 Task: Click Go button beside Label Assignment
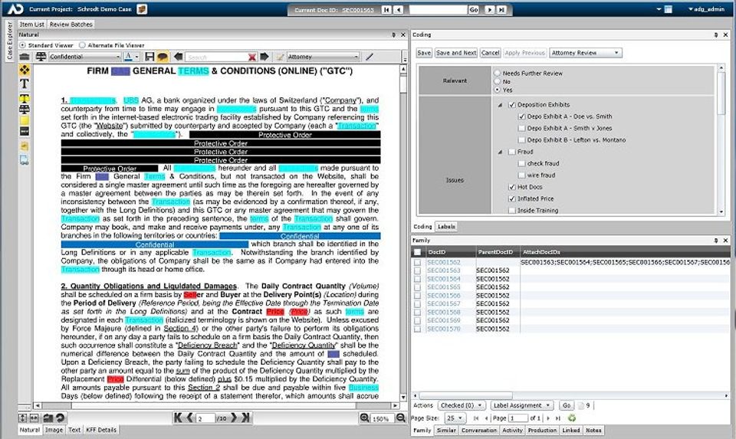pyautogui.click(x=567, y=405)
